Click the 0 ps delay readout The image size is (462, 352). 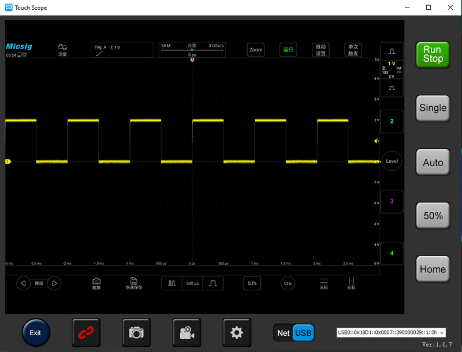(x=192, y=55)
